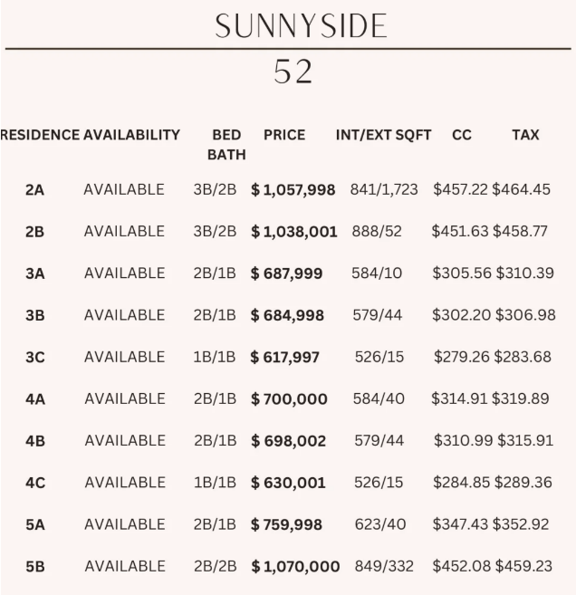
Task: Select residence 2B row label
Action: (35, 232)
